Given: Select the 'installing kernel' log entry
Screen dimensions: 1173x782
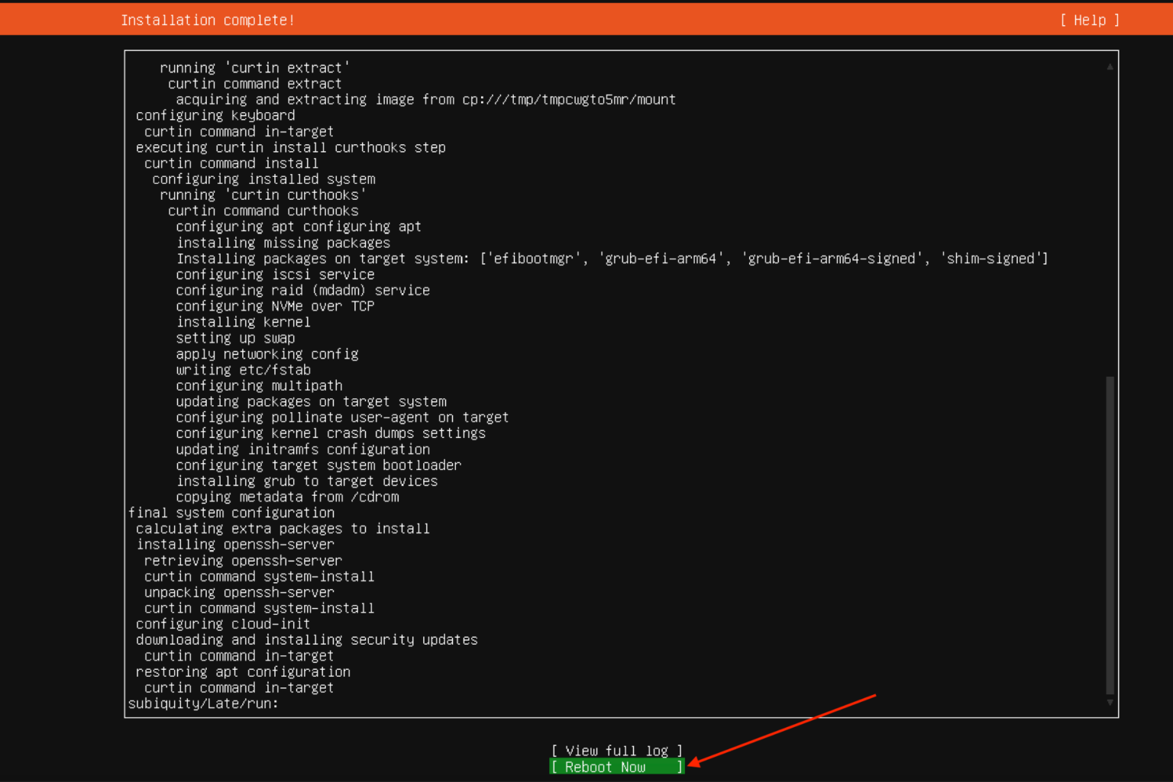Looking at the screenshot, I should pyautogui.click(x=243, y=321).
